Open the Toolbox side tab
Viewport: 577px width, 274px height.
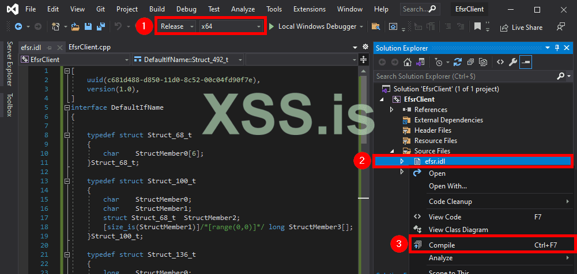[10, 105]
